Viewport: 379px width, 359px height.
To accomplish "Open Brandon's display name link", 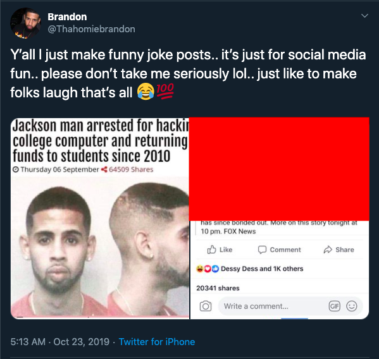I will pos(67,17).
